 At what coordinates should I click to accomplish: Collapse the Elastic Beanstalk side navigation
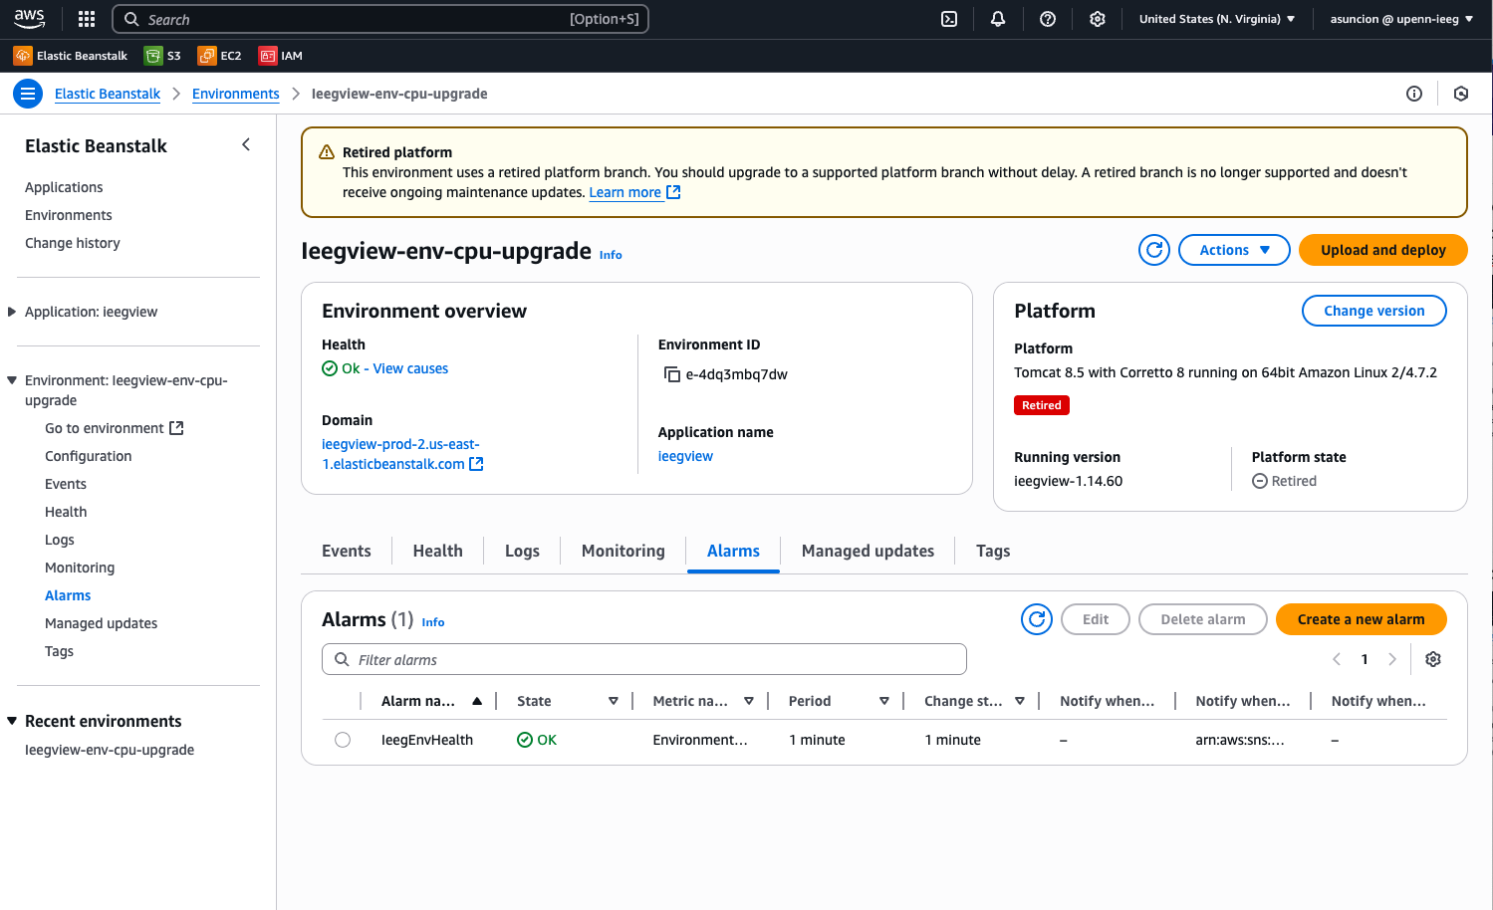click(246, 145)
